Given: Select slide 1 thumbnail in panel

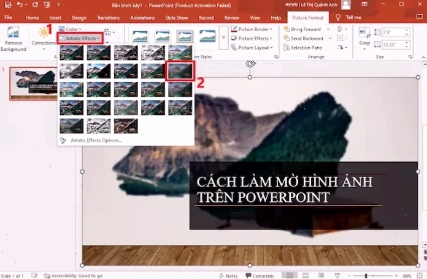Looking at the screenshot, I should (34, 83).
